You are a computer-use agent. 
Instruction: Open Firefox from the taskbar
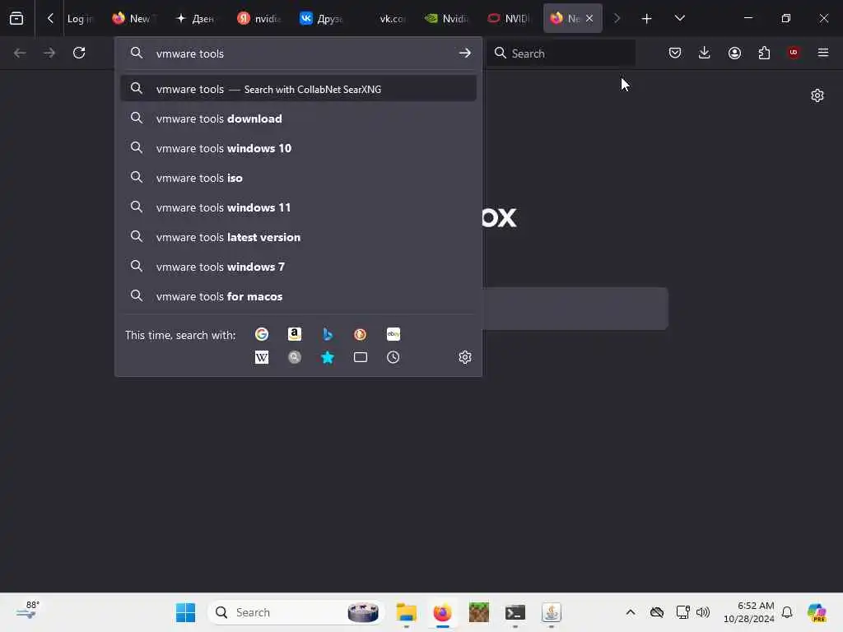[442, 612]
